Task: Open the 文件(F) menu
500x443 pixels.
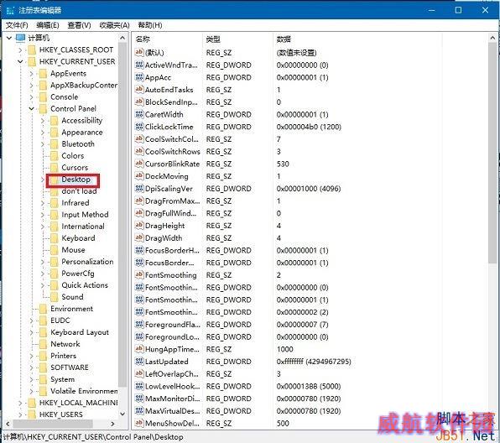Action: click(x=17, y=25)
